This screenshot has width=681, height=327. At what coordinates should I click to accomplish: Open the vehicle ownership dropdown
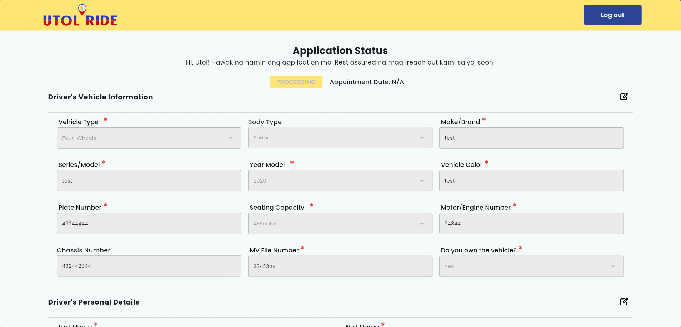pyautogui.click(x=531, y=266)
